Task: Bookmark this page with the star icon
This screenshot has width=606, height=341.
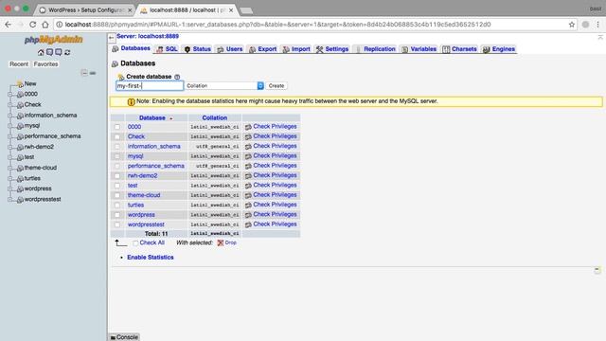Action: coord(572,25)
